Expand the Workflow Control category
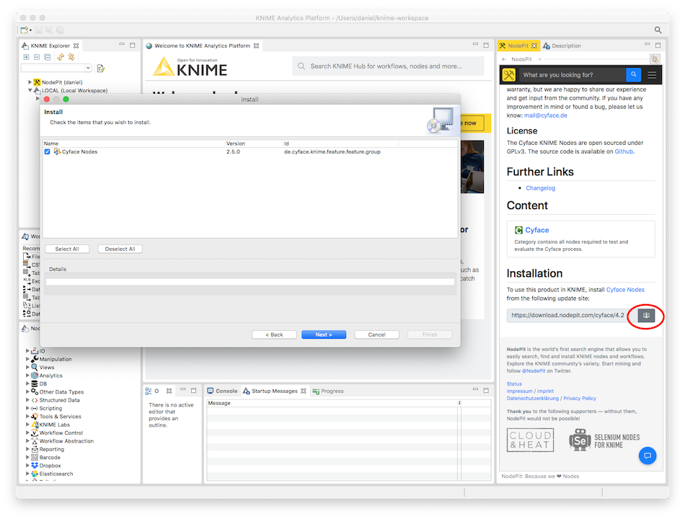Image resolution: width=685 pixels, height=519 pixels. click(27, 433)
